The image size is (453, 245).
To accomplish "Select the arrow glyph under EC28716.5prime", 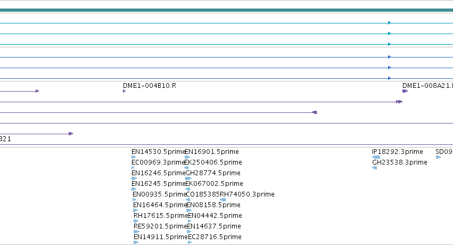I will click(x=190, y=242).
